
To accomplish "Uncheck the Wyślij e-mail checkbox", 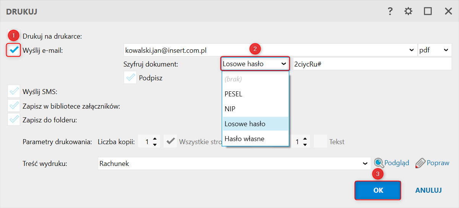I will [x=14, y=50].
